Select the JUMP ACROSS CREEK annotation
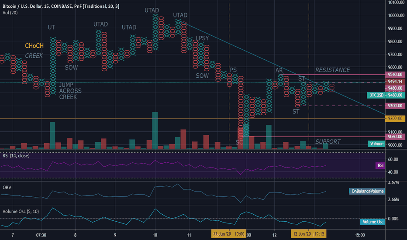This screenshot has width=407, height=240. click(x=70, y=91)
